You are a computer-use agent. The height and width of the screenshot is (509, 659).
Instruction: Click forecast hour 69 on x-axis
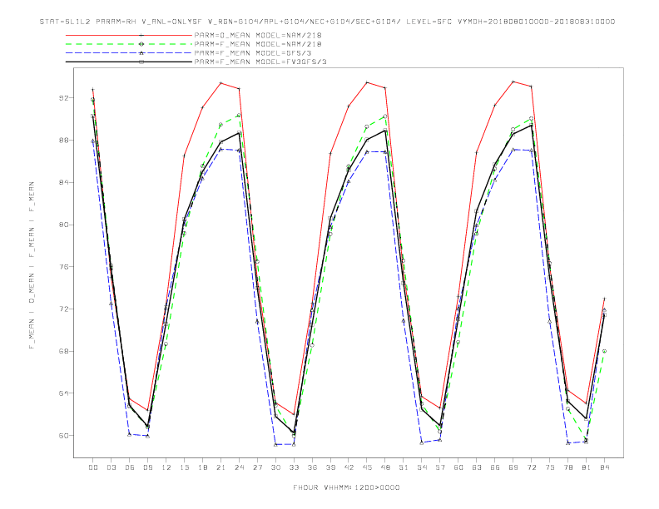click(513, 467)
